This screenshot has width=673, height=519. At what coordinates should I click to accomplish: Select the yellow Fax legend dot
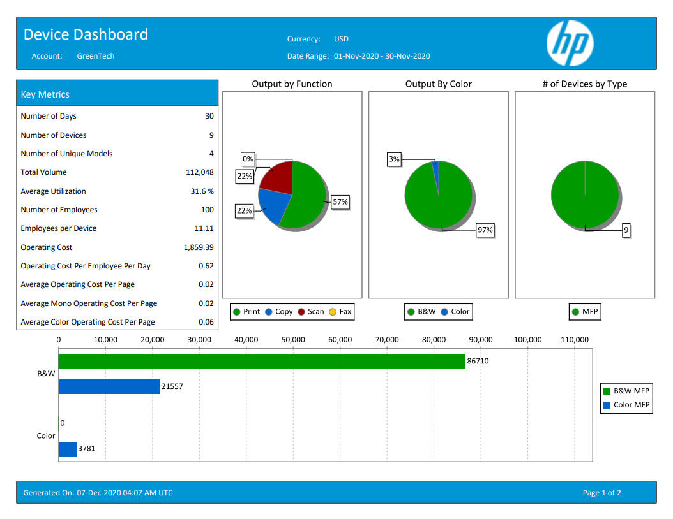tap(332, 312)
